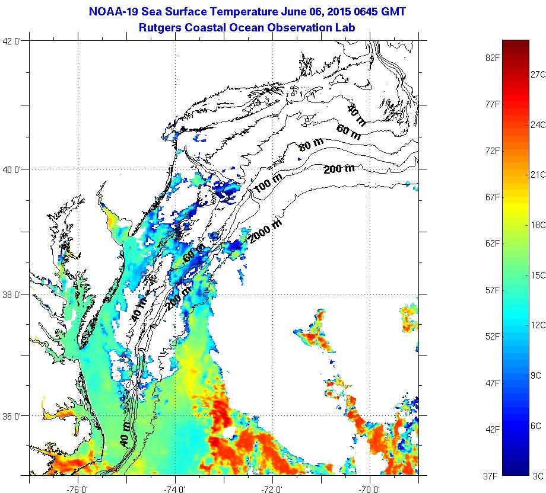Click the 2000 m depth contour label
This screenshot has height=493, width=546.
(x=266, y=232)
